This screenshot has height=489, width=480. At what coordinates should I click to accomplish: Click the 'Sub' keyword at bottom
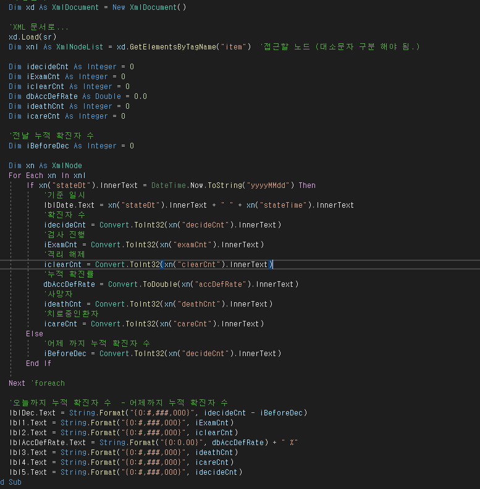pyautogui.click(x=15, y=482)
